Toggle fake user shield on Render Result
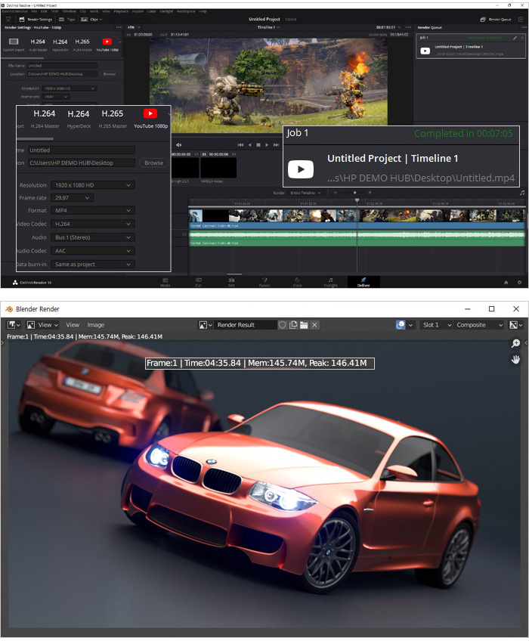This screenshot has height=641, width=529. 282,324
